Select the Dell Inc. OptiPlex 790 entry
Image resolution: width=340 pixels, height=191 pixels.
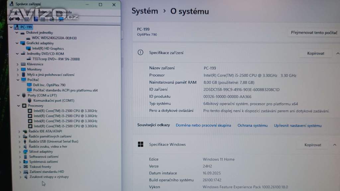[x=49, y=85]
